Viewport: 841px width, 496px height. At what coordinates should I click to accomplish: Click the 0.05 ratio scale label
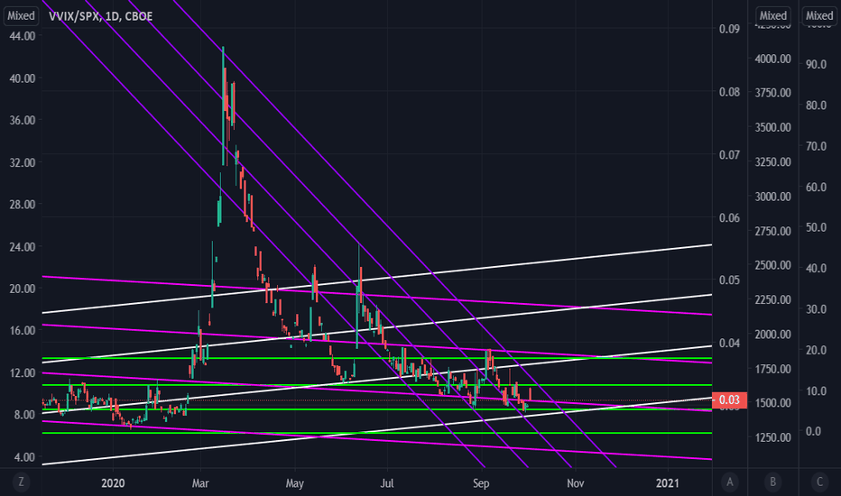point(729,280)
